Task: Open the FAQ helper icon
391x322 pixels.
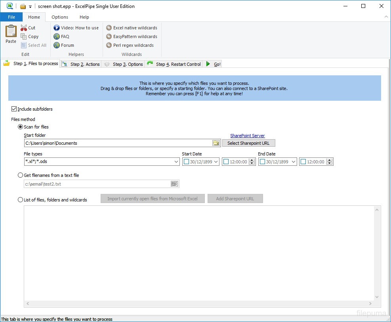Action: coord(57,36)
